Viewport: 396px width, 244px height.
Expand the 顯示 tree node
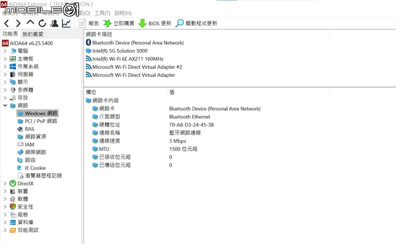5,82
